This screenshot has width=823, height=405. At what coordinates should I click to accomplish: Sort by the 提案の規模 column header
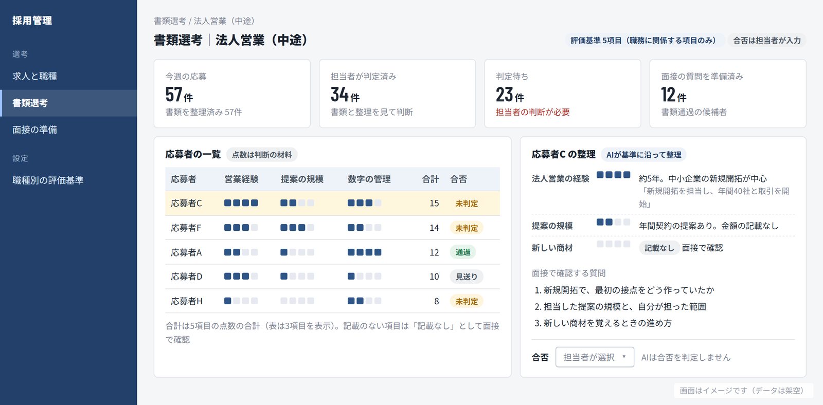(x=302, y=179)
